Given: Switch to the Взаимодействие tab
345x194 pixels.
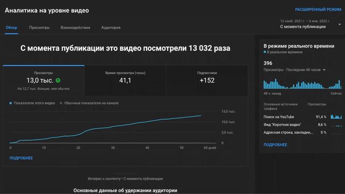Looking at the screenshot, I should pos(75,27).
